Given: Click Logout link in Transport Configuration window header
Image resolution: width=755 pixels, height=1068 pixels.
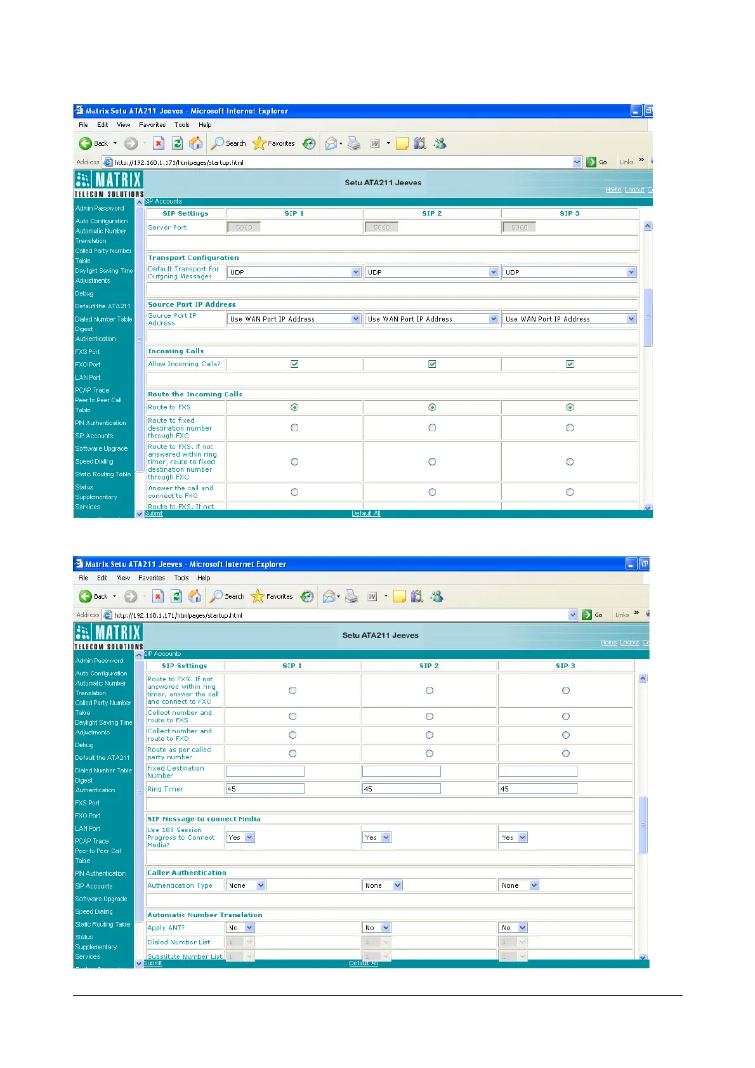Looking at the screenshot, I should [634, 190].
